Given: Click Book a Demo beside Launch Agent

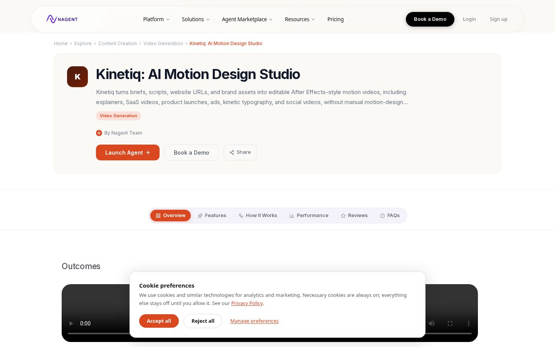Looking at the screenshot, I should [191, 152].
